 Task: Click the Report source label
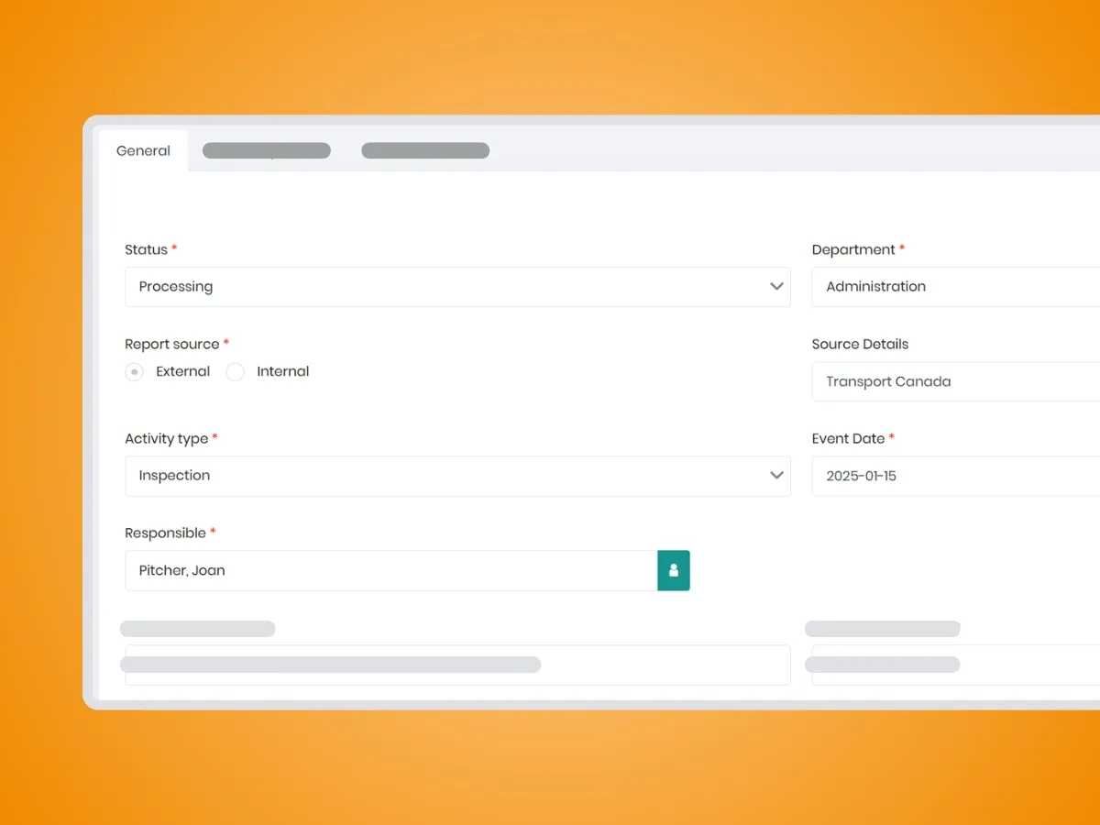(x=172, y=345)
